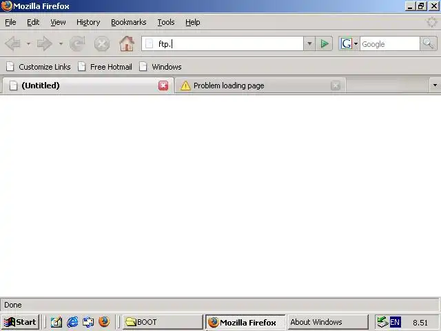Go to the Home page
This screenshot has height=331, width=441.
(127, 44)
